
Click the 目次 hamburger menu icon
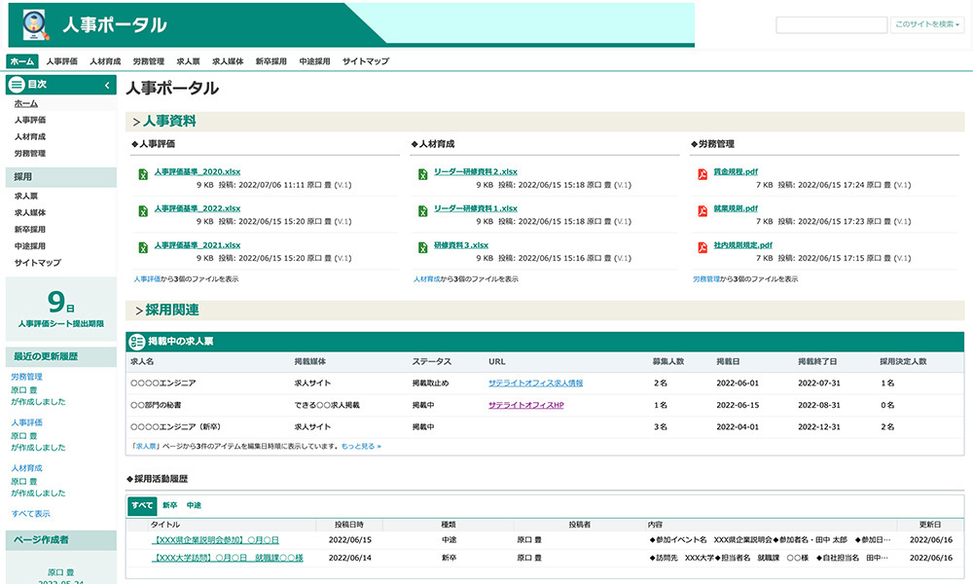(x=17, y=85)
